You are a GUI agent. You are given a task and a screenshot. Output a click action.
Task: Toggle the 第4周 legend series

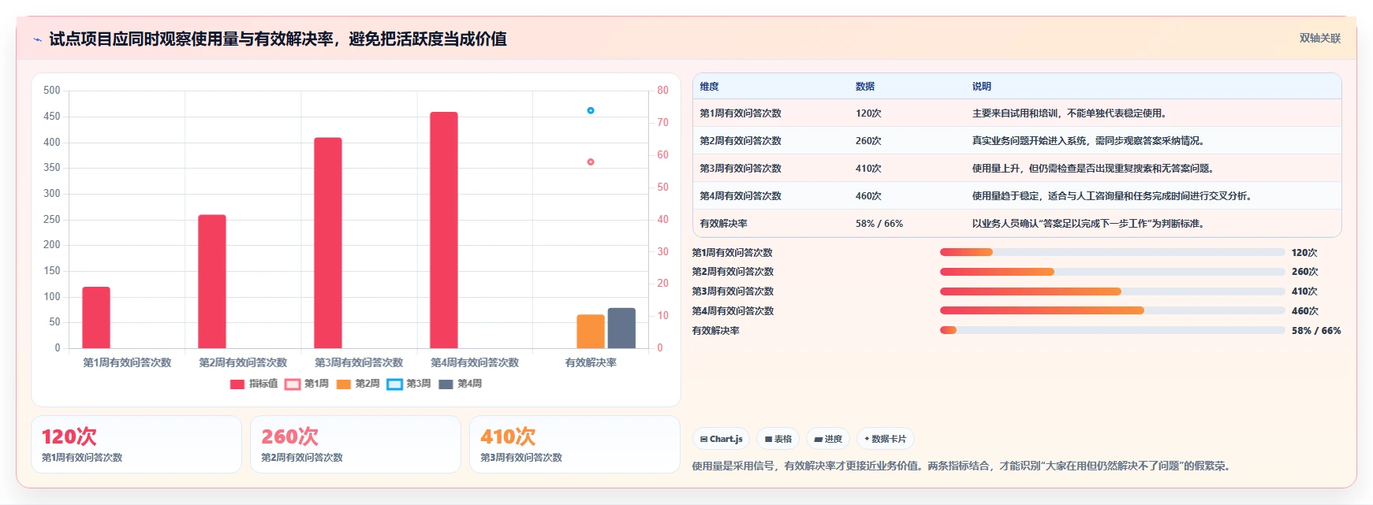tap(460, 384)
